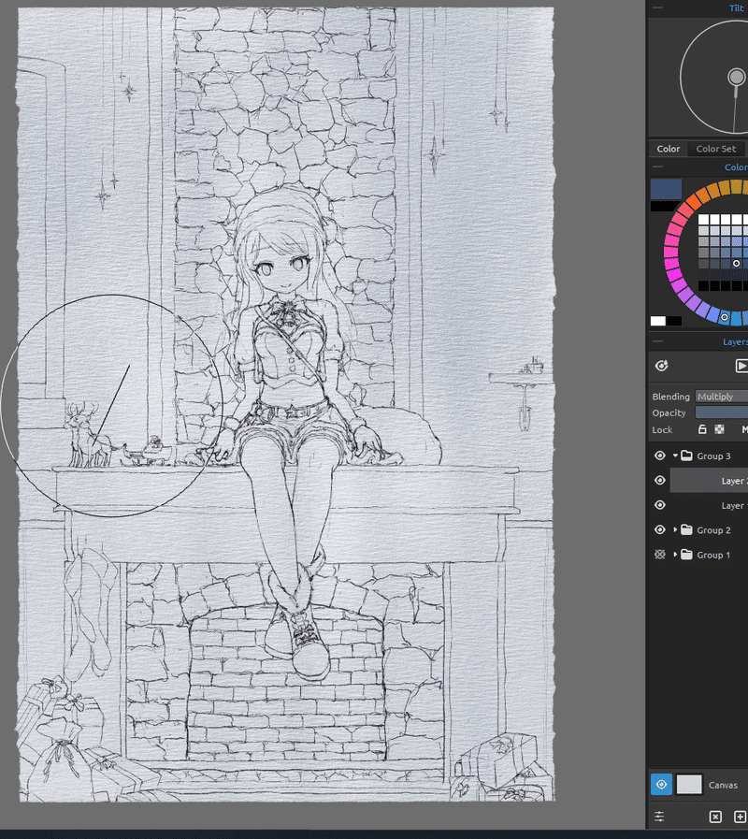Viewport: 748px width, 839px height.
Task: Click the Tilt panel title
Action: (x=738, y=8)
